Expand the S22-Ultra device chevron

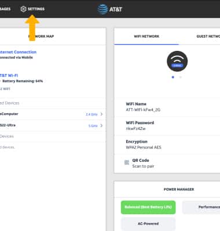point(101,125)
